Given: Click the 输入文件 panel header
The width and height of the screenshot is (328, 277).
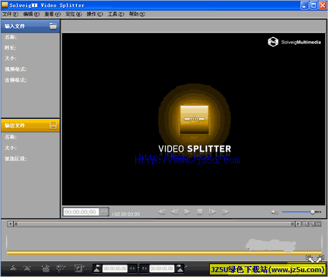Looking at the screenshot, I should point(30,26).
